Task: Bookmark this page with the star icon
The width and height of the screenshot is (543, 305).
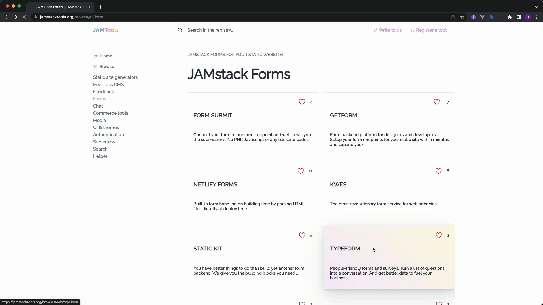Action: tap(462, 17)
